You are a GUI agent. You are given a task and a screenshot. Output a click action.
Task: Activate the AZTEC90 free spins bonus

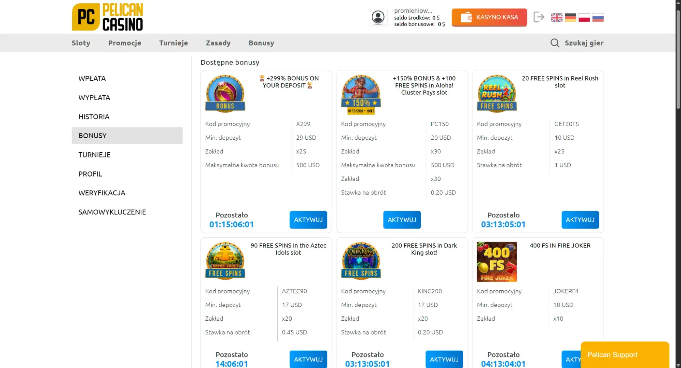pyautogui.click(x=308, y=359)
